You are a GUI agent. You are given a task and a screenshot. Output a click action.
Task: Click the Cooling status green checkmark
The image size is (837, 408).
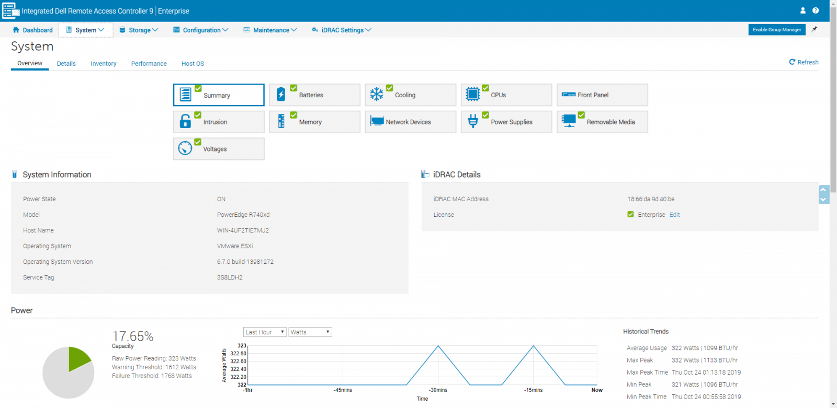(390, 88)
